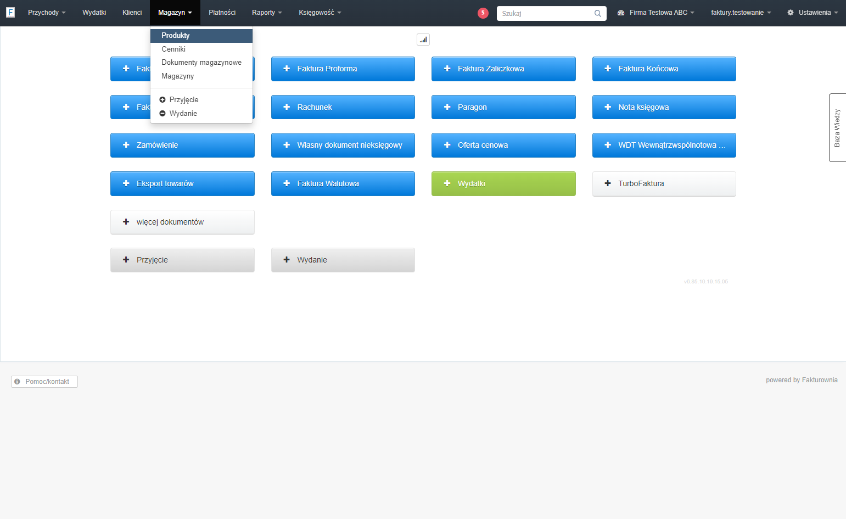The image size is (846, 519).
Task: Open the statistics chart icon
Action: 423,40
